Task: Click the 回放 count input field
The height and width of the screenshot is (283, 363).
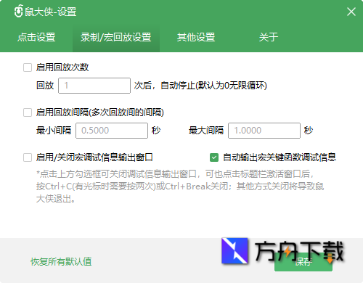Action: pos(94,86)
